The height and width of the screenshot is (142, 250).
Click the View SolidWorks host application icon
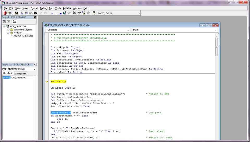(x=5, y=13)
